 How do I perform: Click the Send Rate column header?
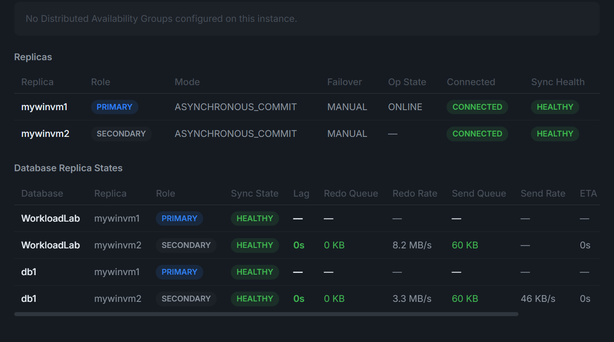(543, 194)
